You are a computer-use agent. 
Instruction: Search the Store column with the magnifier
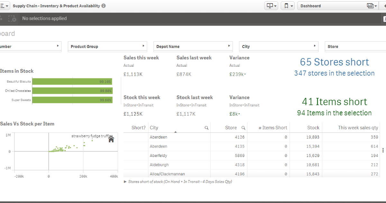[243, 128]
